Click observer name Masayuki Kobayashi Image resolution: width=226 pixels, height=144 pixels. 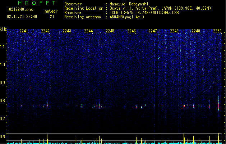(129, 4)
